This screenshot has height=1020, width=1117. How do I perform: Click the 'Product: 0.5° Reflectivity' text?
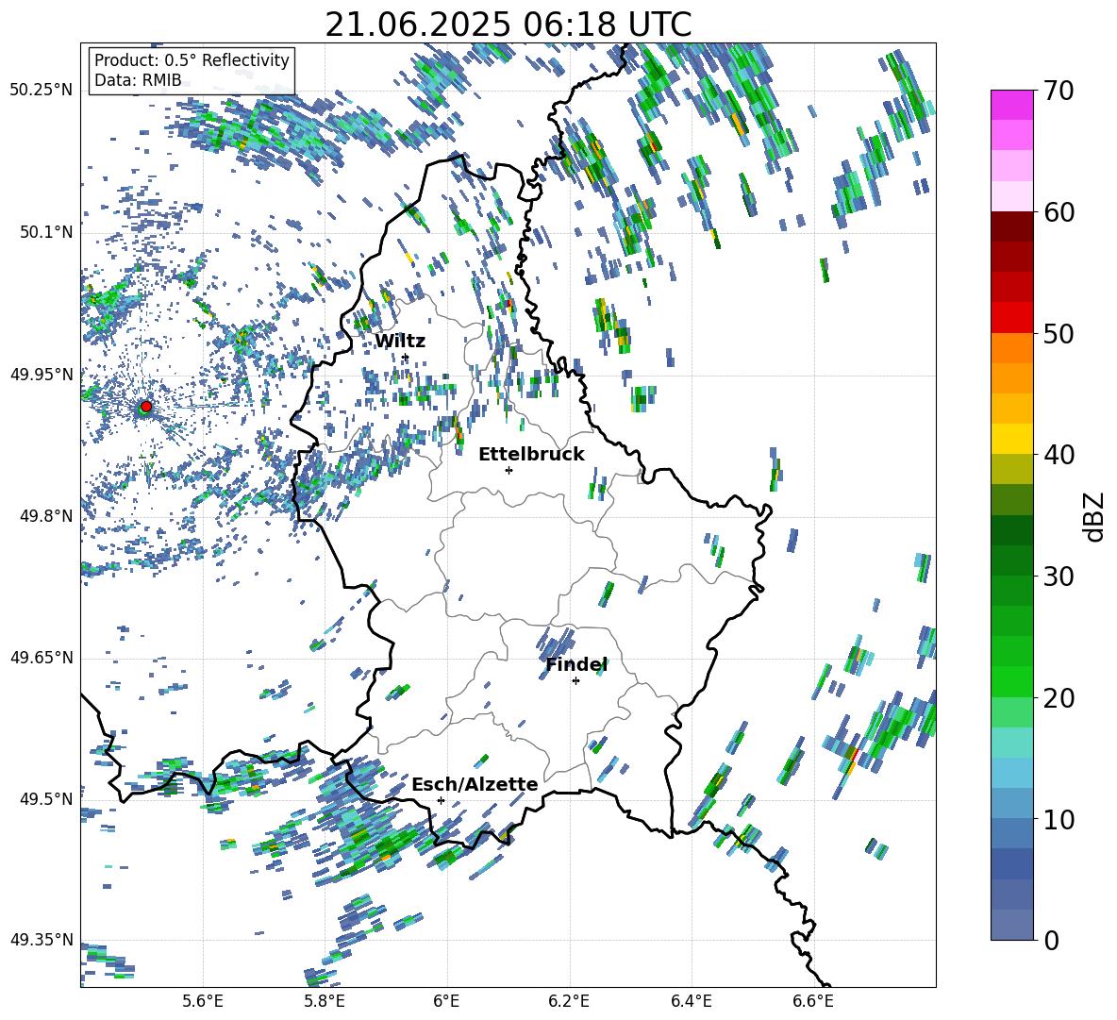(192, 60)
